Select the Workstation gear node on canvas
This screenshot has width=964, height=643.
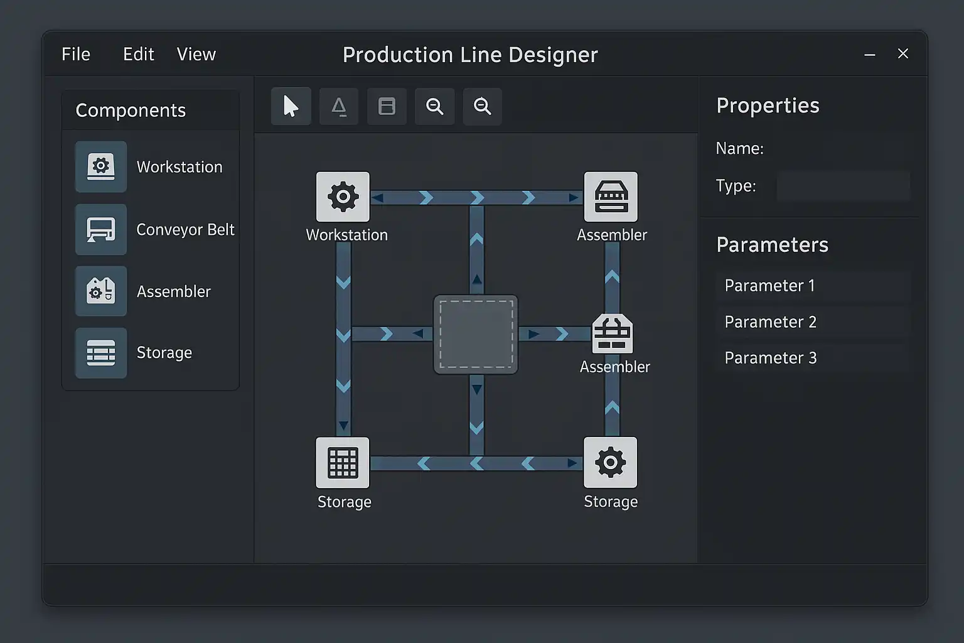(x=343, y=197)
